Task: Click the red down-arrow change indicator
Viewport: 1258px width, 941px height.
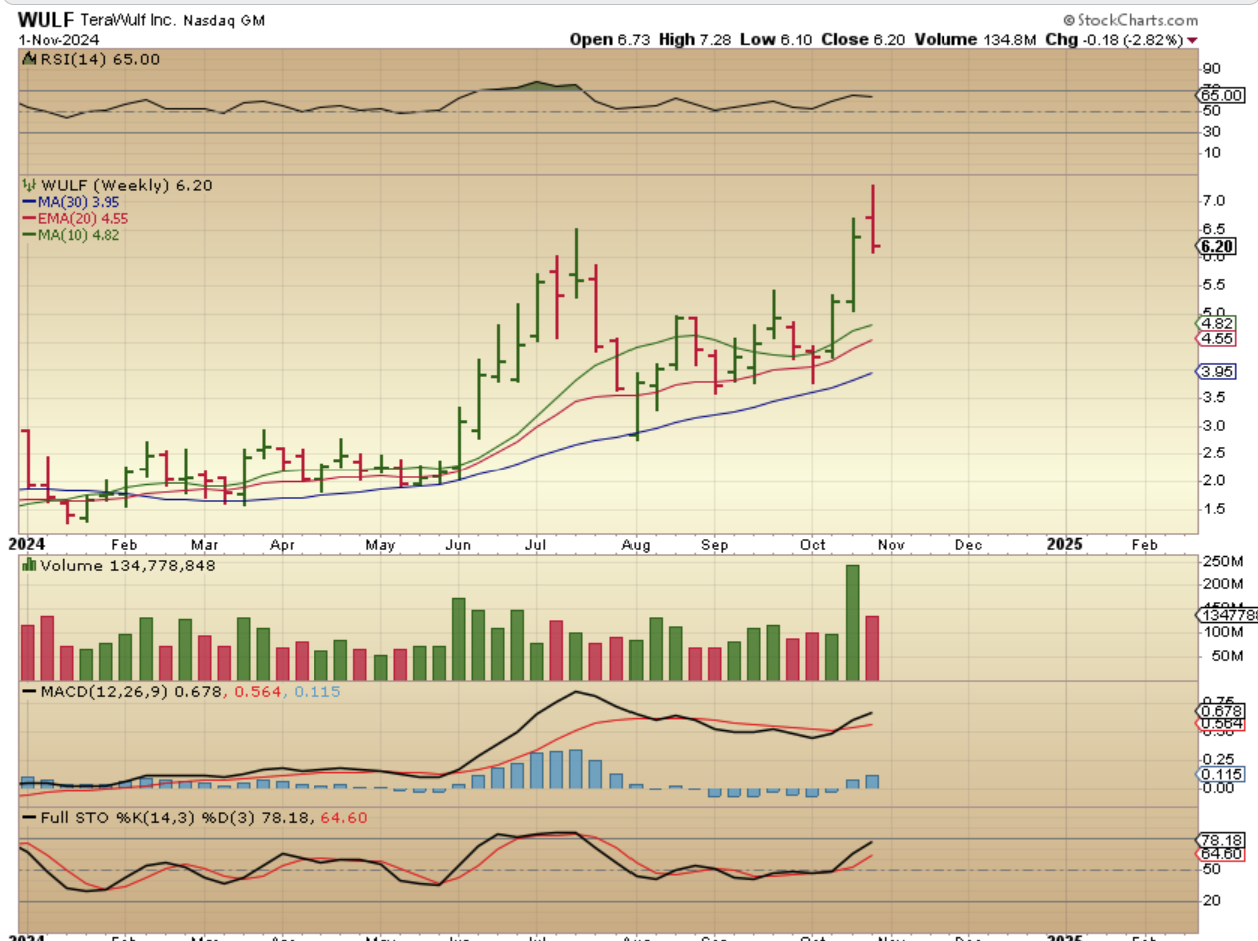Action: [x=1193, y=40]
